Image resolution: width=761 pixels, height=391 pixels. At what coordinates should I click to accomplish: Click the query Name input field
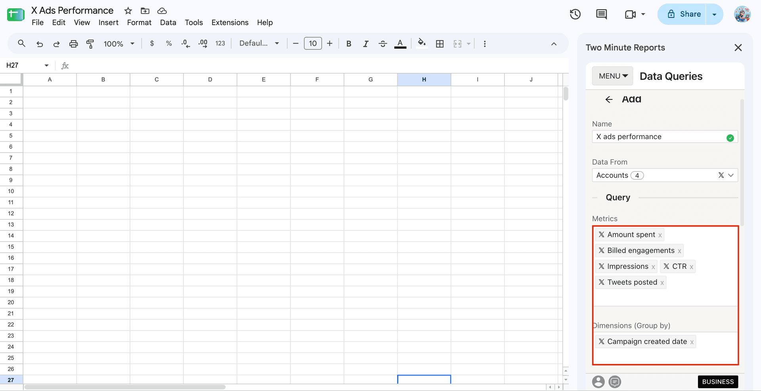pyautogui.click(x=665, y=137)
